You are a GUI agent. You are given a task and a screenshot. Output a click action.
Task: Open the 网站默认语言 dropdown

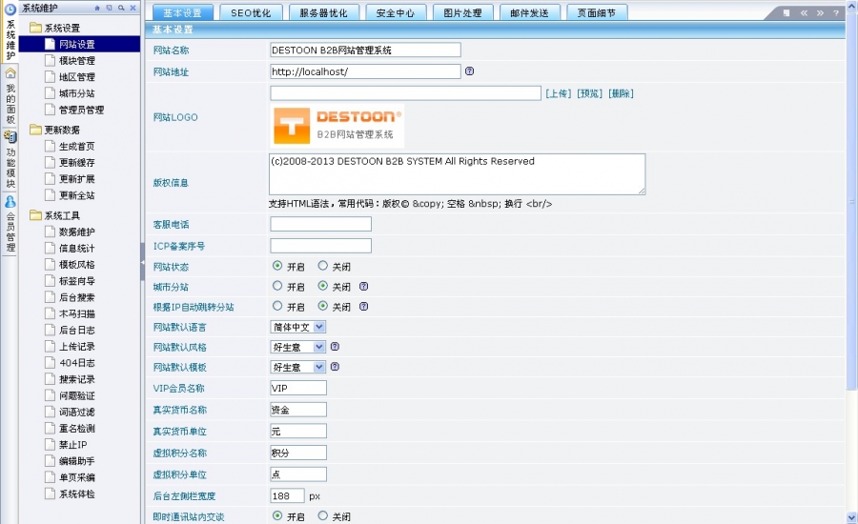point(298,327)
